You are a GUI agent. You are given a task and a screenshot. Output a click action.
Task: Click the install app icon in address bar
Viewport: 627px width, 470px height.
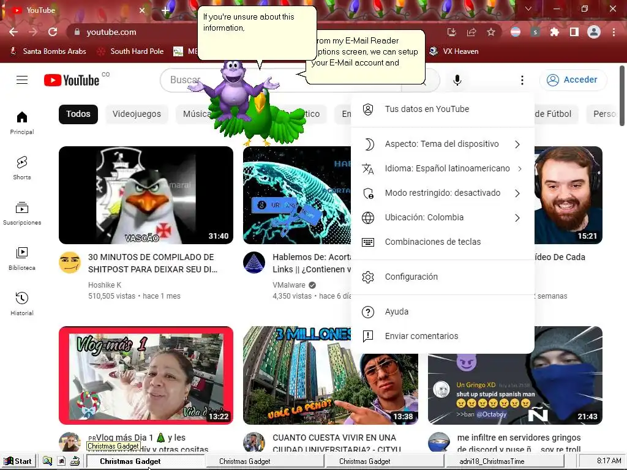click(x=452, y=32)
